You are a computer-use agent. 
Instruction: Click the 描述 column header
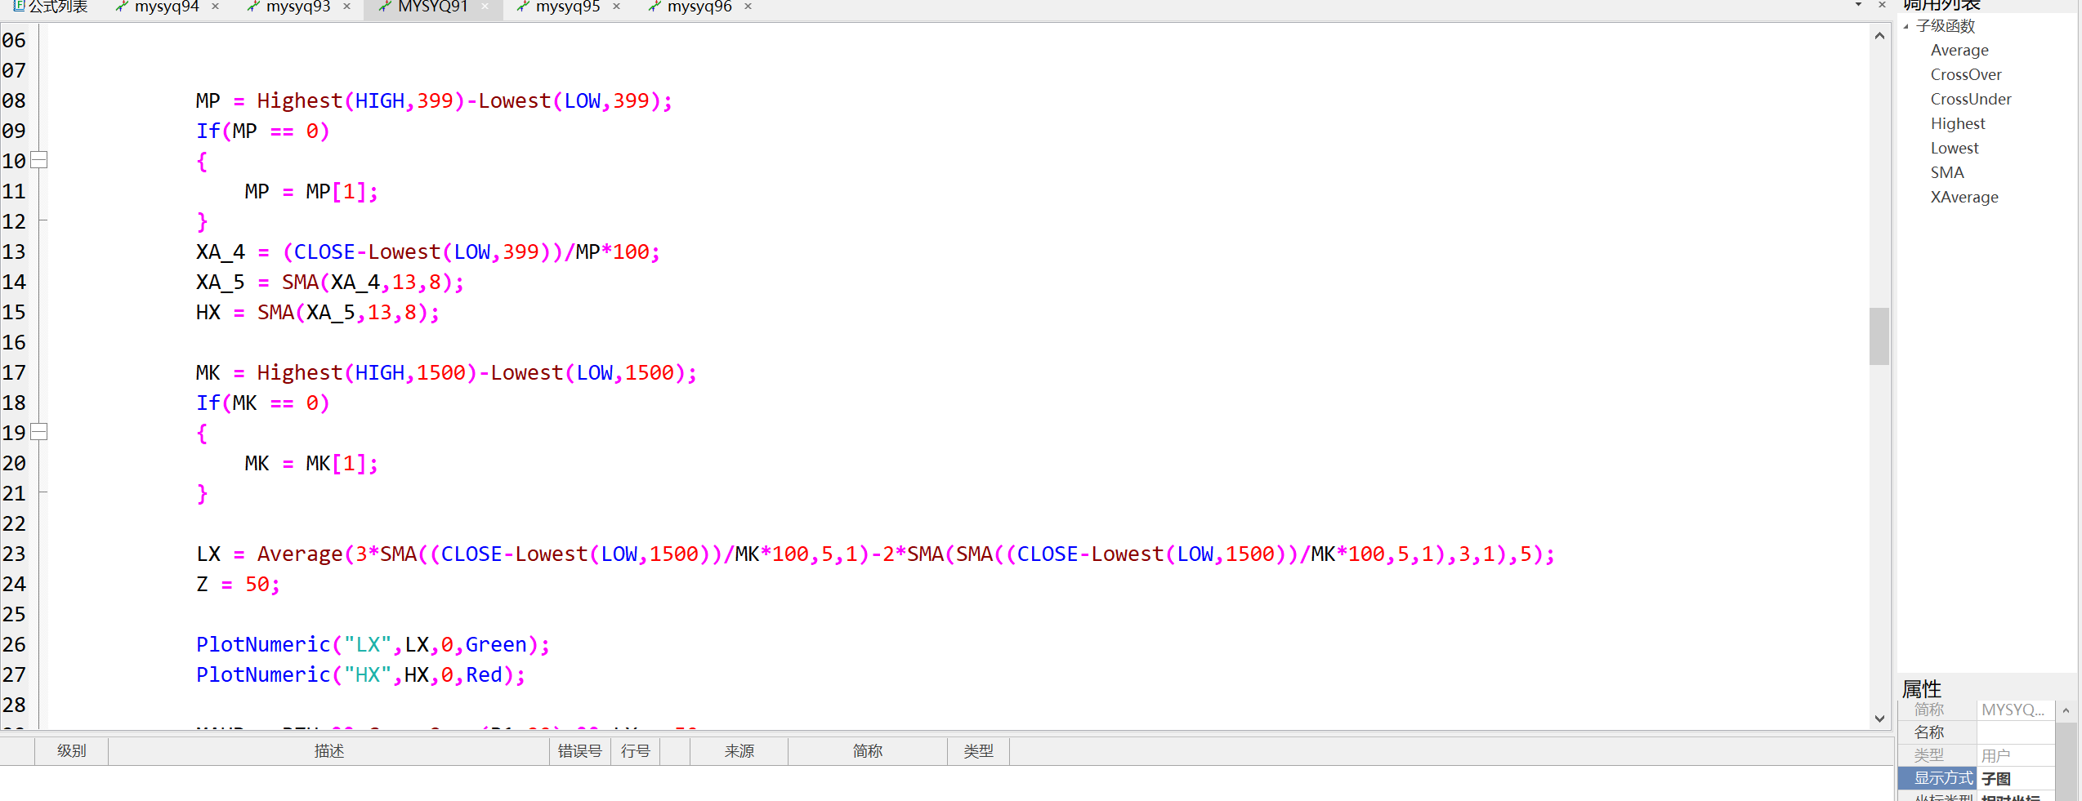click(328, 751)
